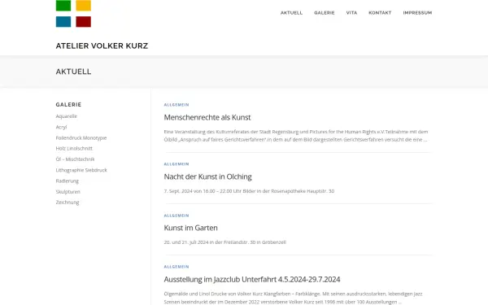This screenshot has height=305, width=488.
Task: Open the Öl – Mischtechnik category
Action: pos(75,159)
